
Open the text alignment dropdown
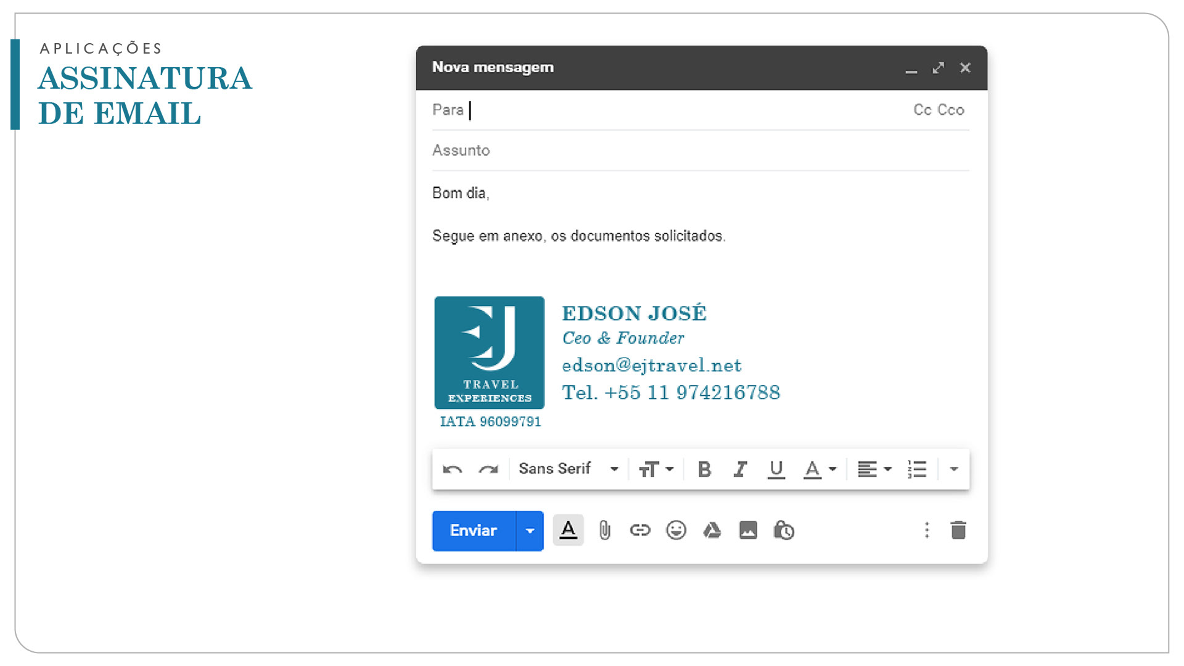(874, 470)
